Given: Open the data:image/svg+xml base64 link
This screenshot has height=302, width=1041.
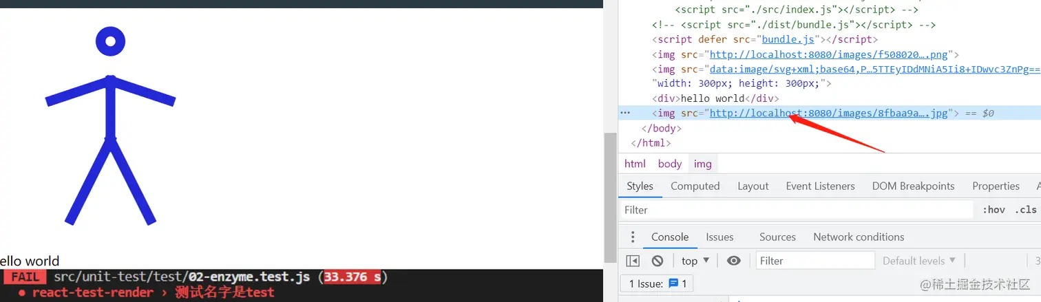Looking at the screenshot, I should [x=874, y=69].
